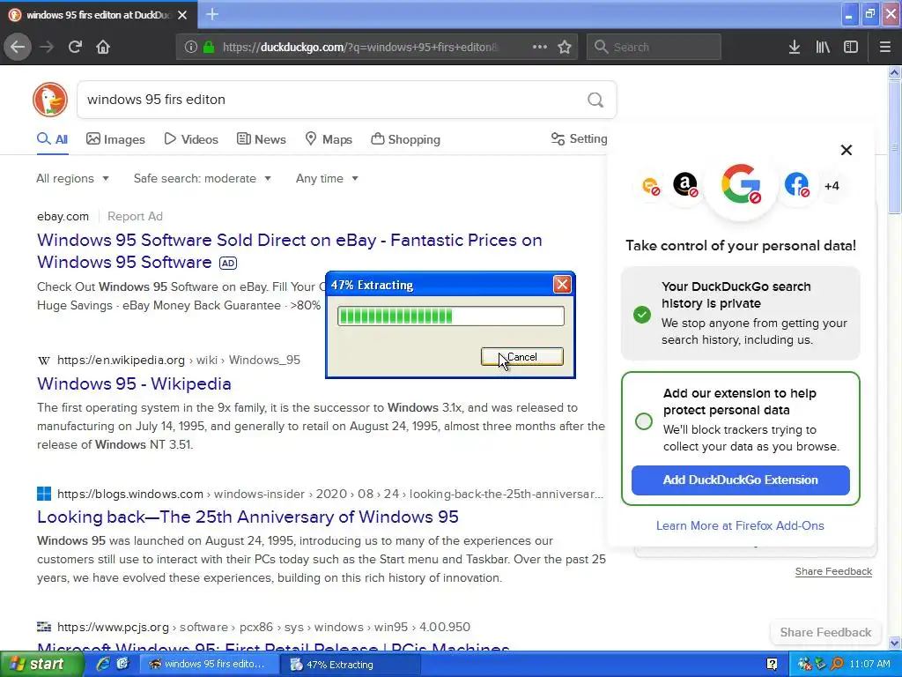This screenshot has width=902, height=677.
Task: Click the Microsoft Windows 95 First Retail Release result
Action: 273,646
